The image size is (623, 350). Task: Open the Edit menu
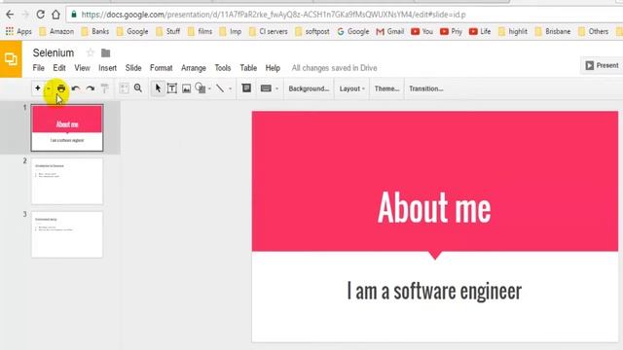(x=59, y=68)
